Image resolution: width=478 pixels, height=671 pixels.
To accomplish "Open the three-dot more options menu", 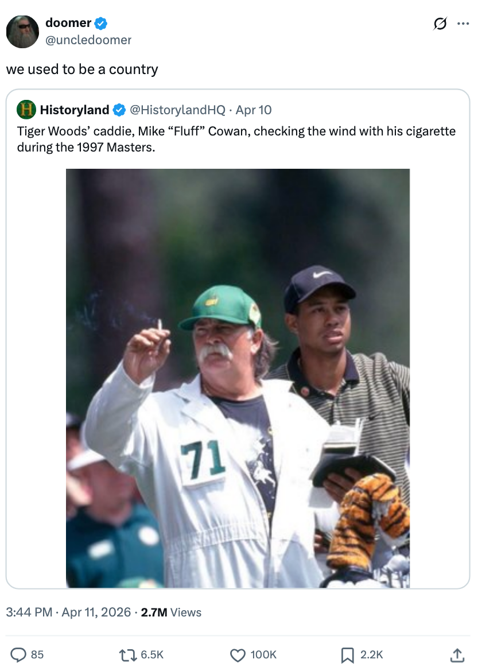I will pyautogui.click(x=462, y=24).
